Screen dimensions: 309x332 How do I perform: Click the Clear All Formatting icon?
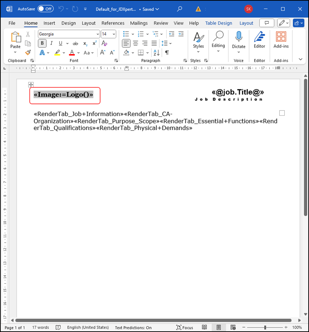tap(104, 43)
